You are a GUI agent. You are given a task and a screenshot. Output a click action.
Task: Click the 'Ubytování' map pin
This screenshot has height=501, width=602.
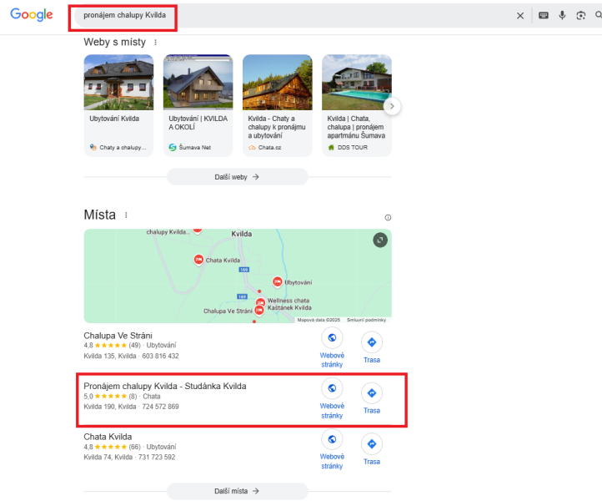pos(277,282)
